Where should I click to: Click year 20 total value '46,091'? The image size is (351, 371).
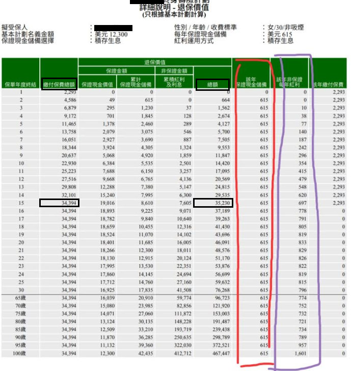coord(222,242)
